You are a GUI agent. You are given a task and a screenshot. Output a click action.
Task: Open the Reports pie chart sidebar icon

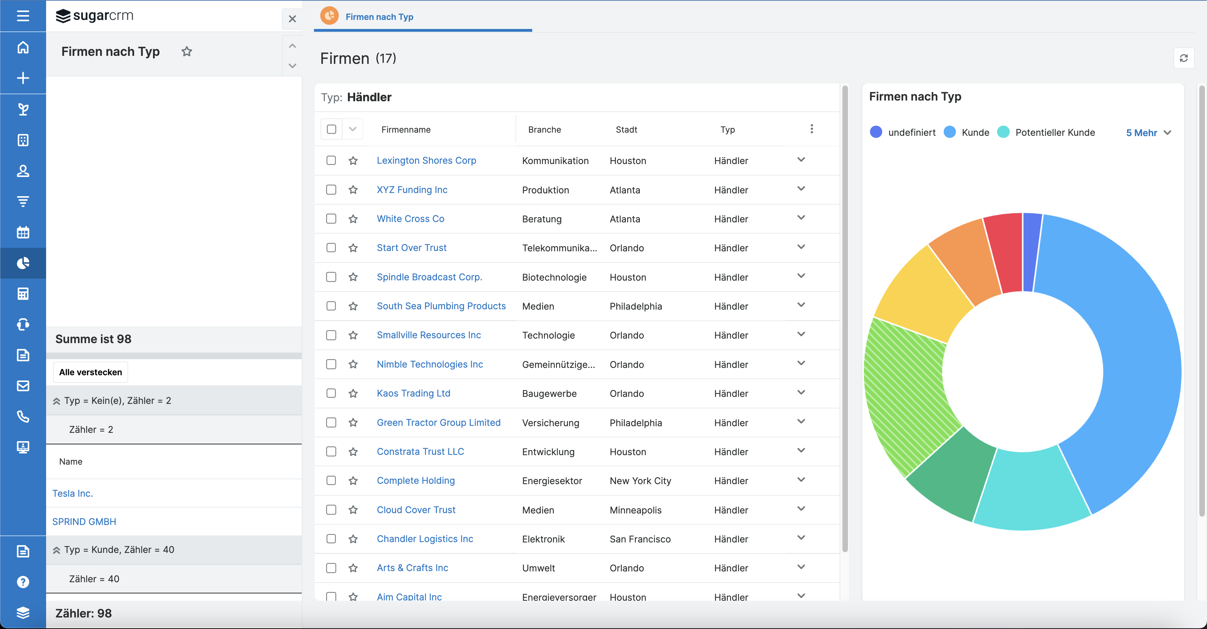[23, 263]
